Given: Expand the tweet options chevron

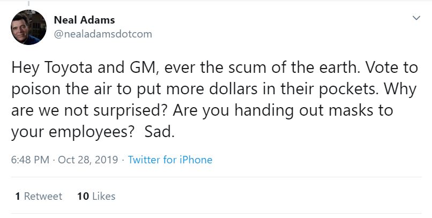Looking at the screenshot, I should 416,18.
